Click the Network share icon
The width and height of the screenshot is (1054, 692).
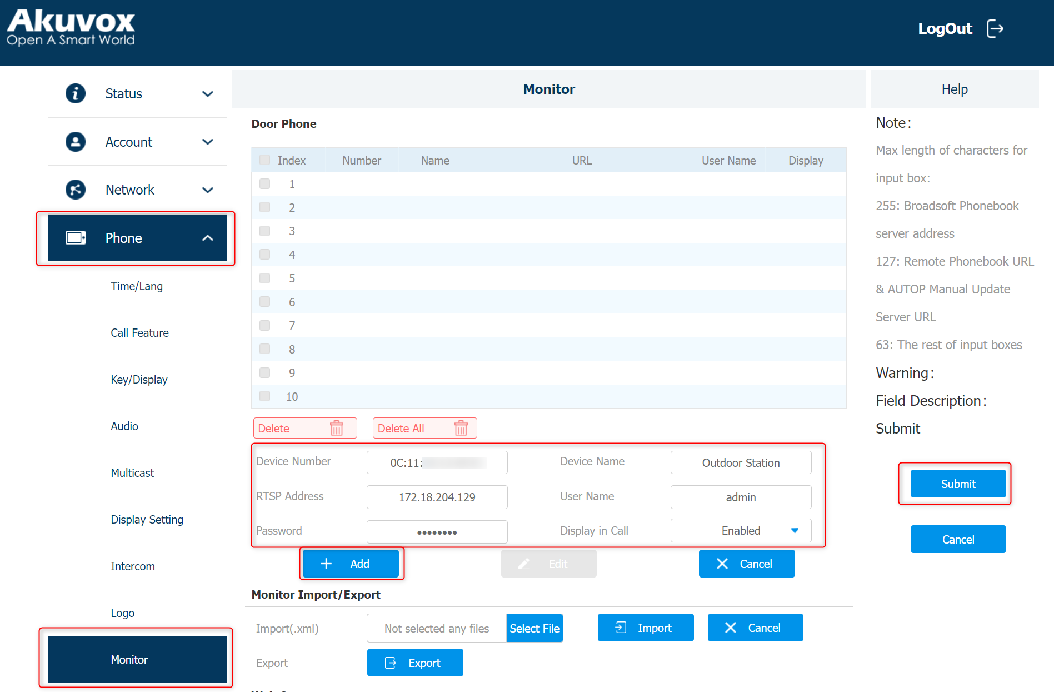click(x=76, y=190)
